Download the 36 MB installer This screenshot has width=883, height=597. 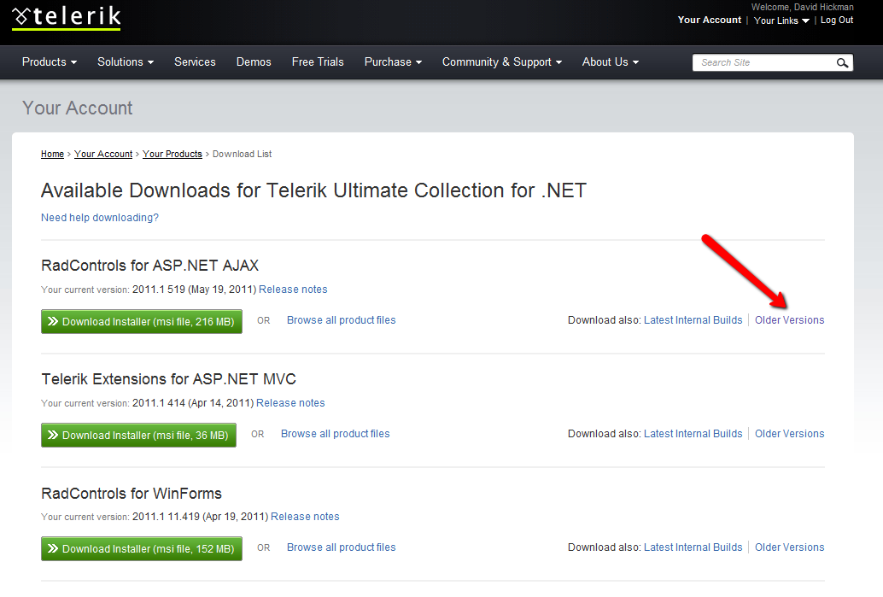(x=138, y=435)
